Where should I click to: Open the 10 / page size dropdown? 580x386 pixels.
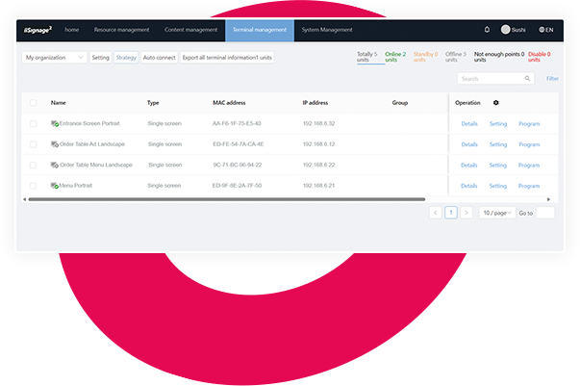point(495,213)
